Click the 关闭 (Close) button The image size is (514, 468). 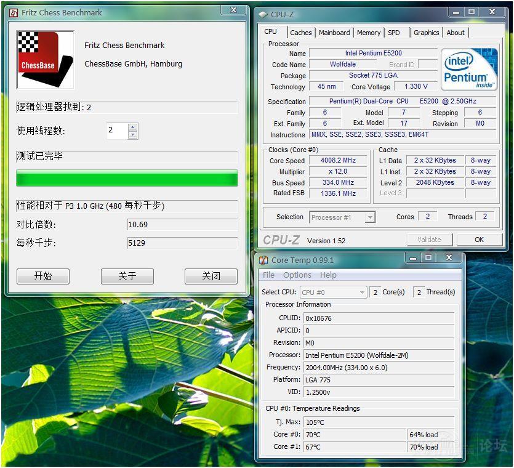coord(211,276)
